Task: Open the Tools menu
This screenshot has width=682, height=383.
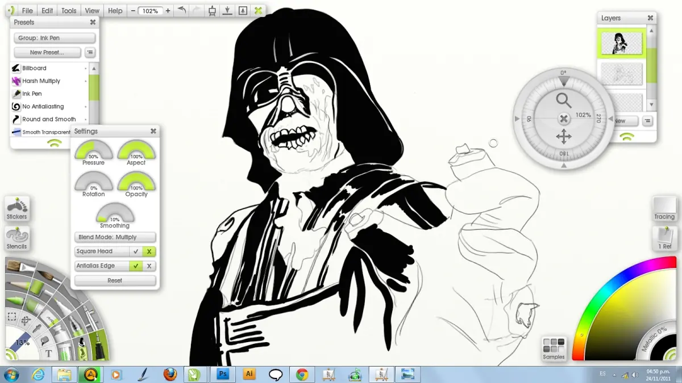Action: click(x=69, y=11)
